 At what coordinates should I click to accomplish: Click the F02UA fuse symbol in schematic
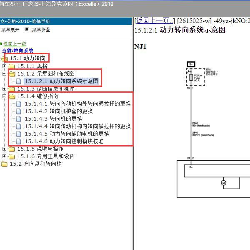pyautogui.click(x=191, y=78)
